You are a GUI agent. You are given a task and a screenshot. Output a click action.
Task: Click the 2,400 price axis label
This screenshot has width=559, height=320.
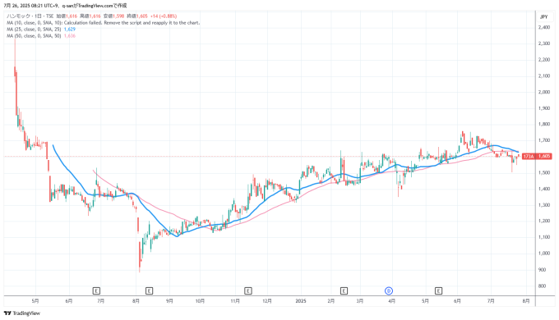[x=544, y=27]
